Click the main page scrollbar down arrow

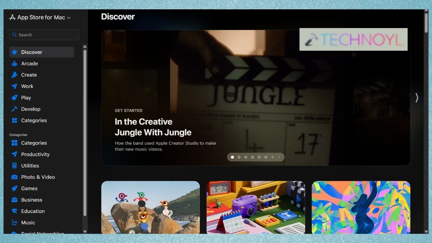coord(426,231)
